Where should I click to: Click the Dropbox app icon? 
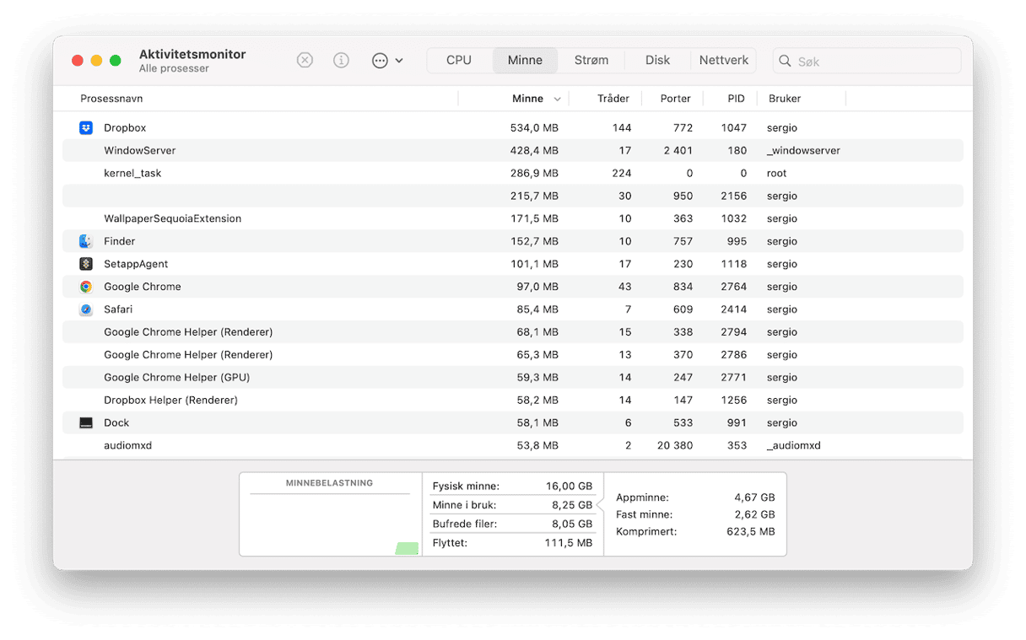tap(86, 128)
